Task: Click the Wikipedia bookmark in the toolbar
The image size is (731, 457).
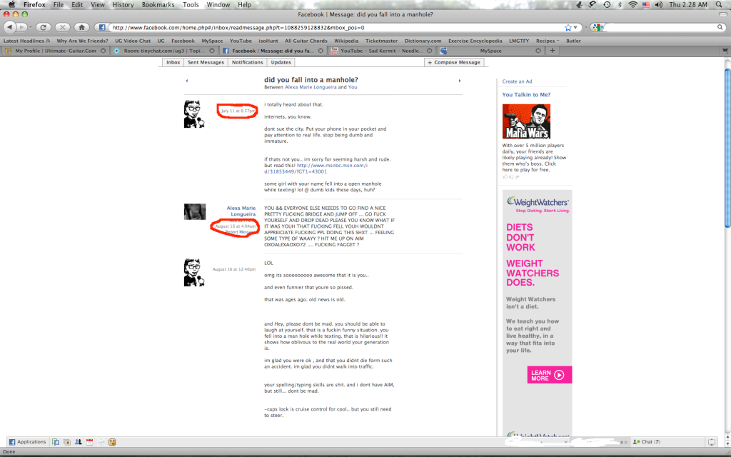Action: coord(346,41)
